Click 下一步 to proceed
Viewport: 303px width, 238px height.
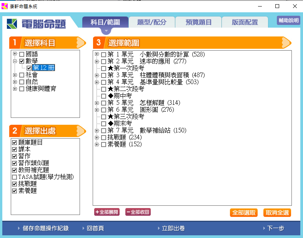(x=276, y=228)
